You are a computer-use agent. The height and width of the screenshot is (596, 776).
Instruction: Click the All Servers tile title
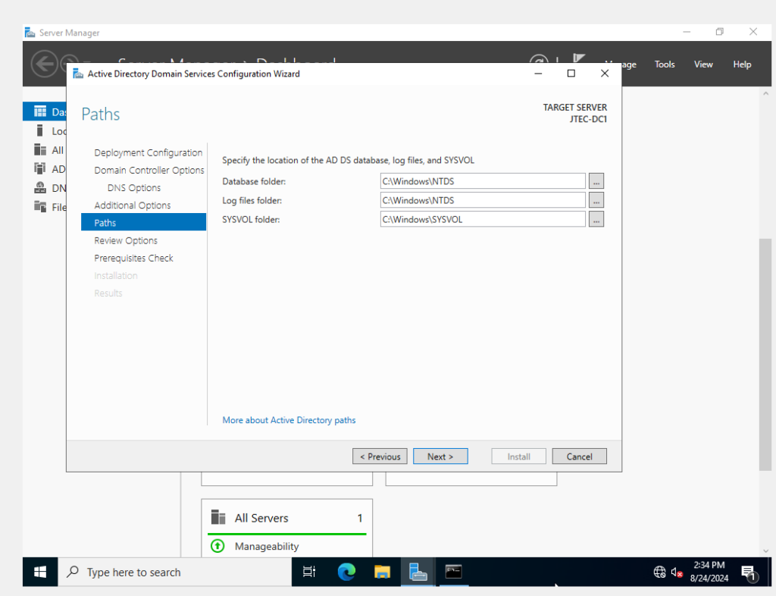(x=261, y=518)
